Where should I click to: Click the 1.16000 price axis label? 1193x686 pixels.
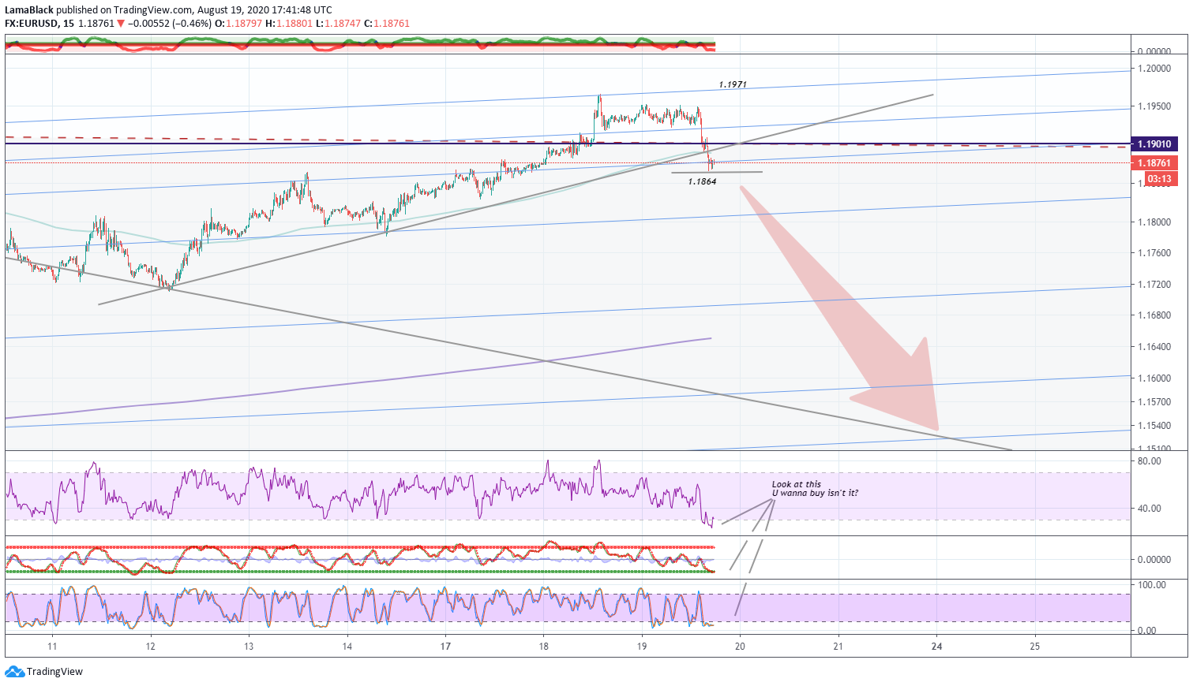point(1154,378)
